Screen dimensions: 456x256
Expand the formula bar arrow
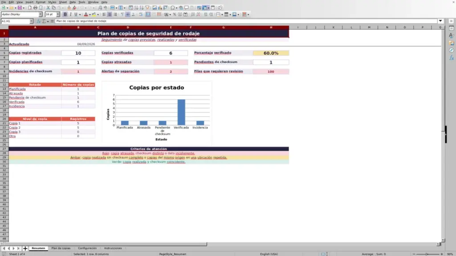(440, 21)
